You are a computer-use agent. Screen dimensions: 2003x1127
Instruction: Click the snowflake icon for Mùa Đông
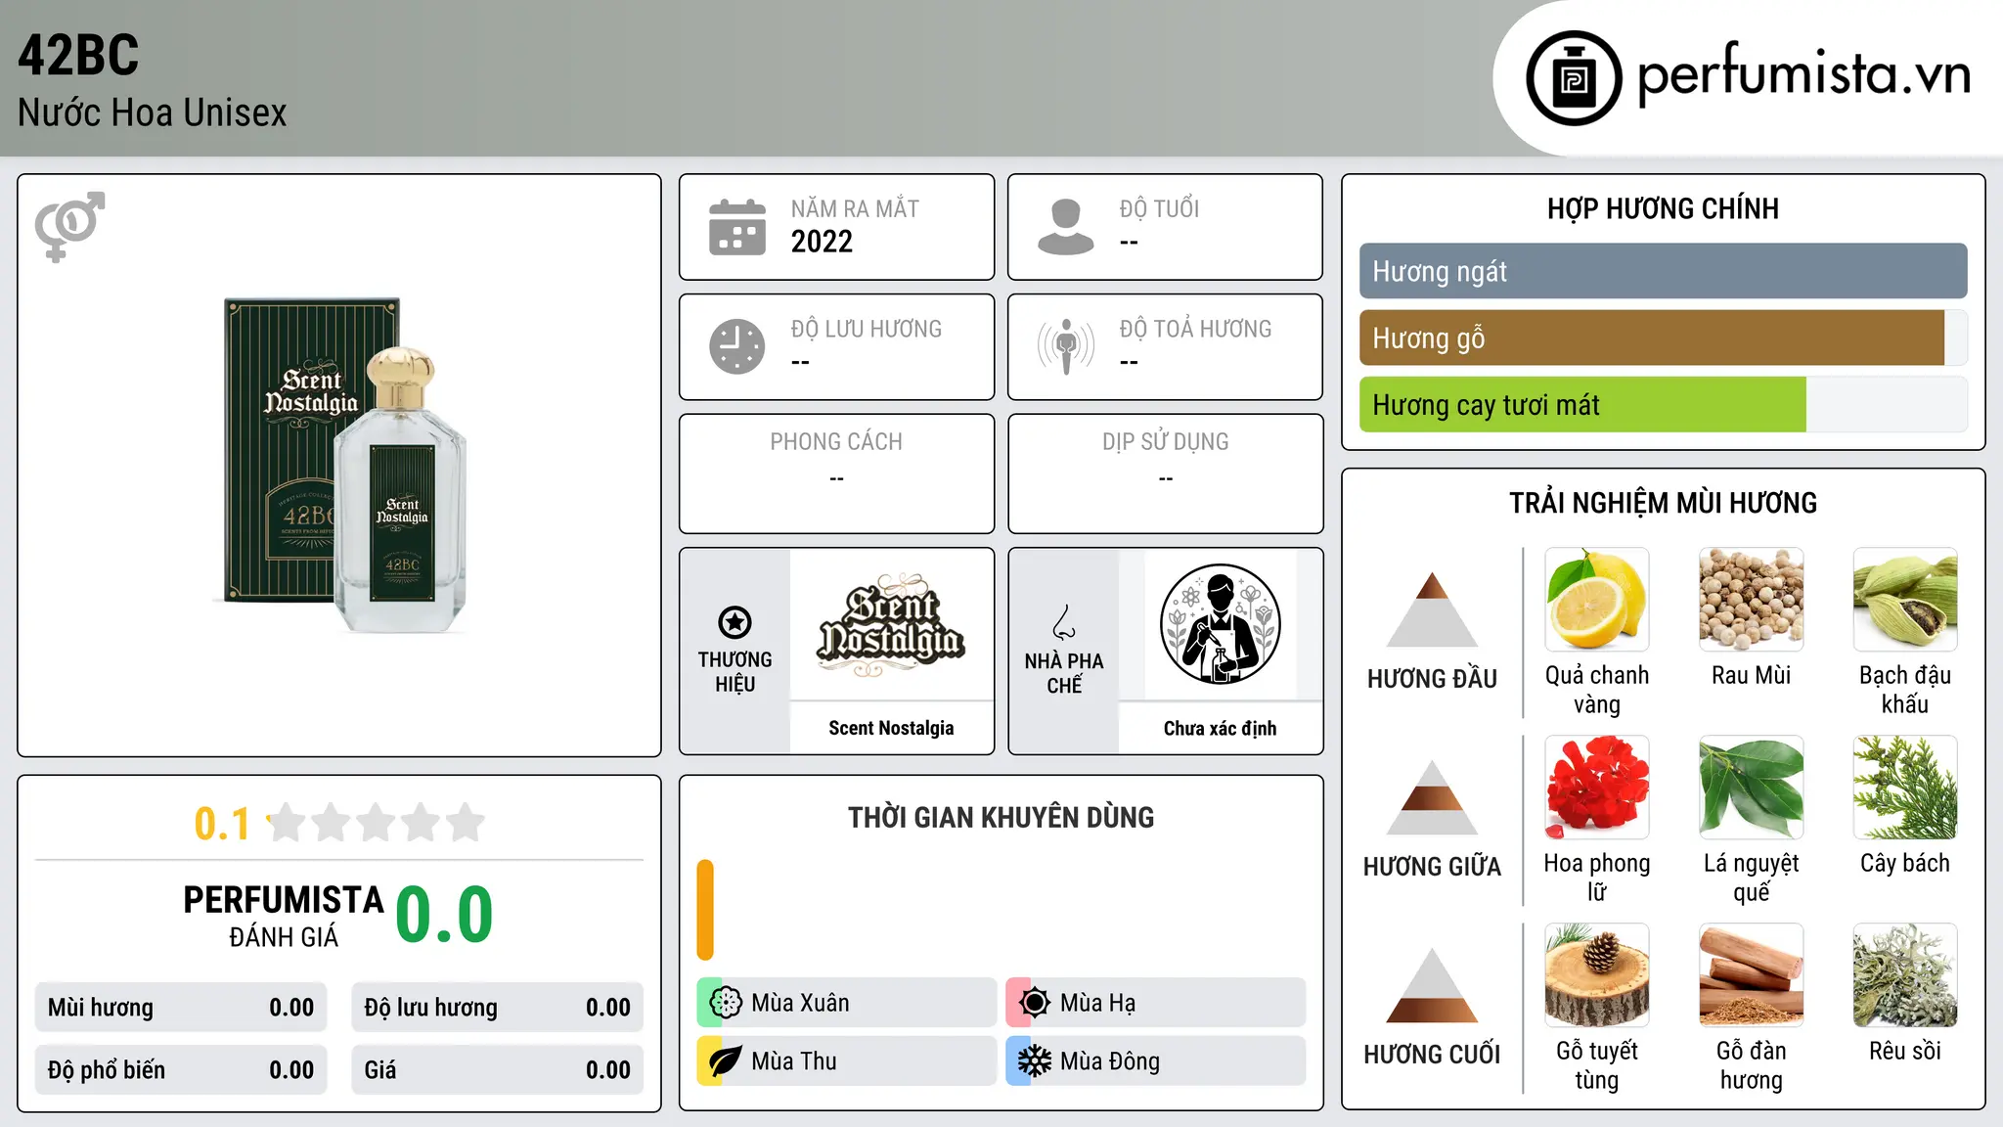[1035, 1061]
